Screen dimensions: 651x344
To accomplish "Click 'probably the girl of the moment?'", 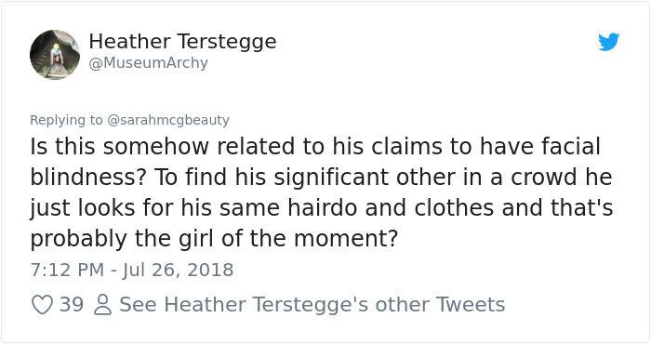I will (x=214, y=239).
